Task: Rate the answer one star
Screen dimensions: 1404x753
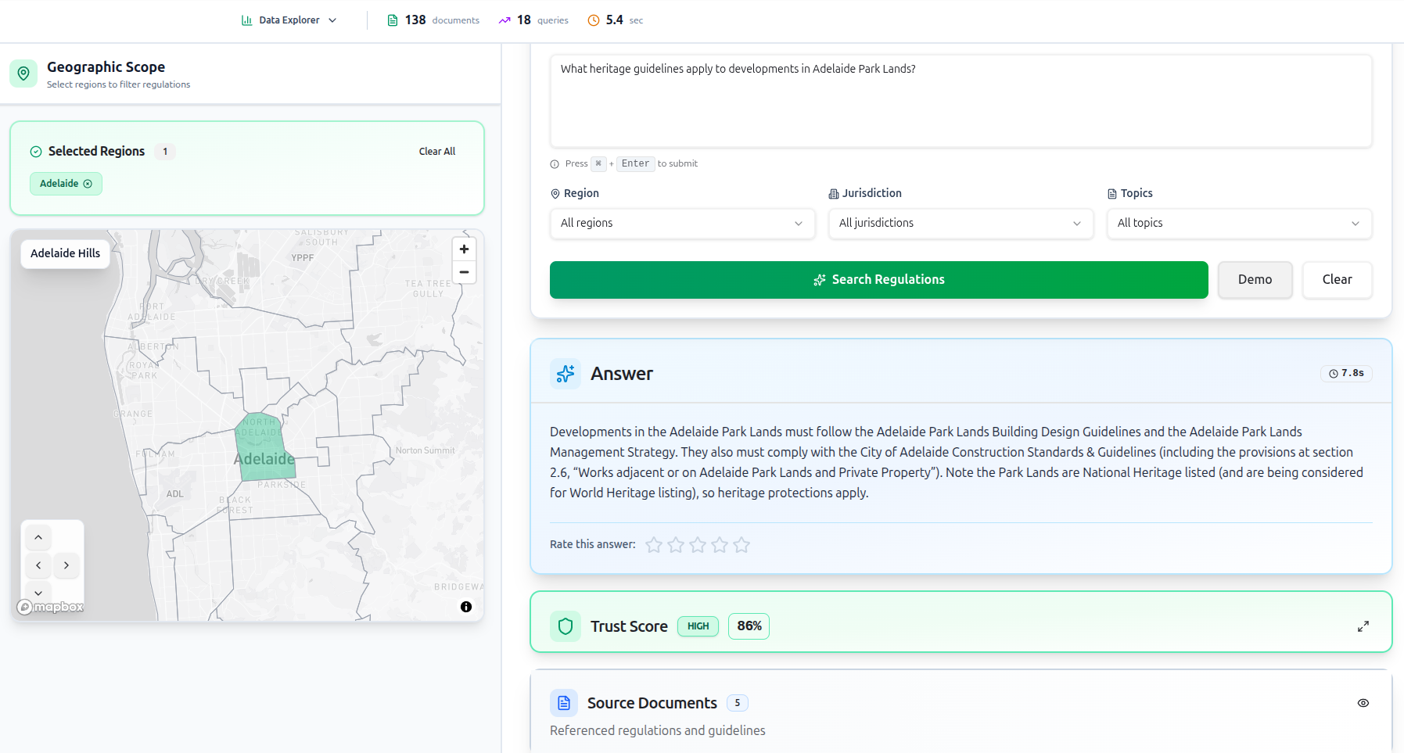Action: [654, 545]
